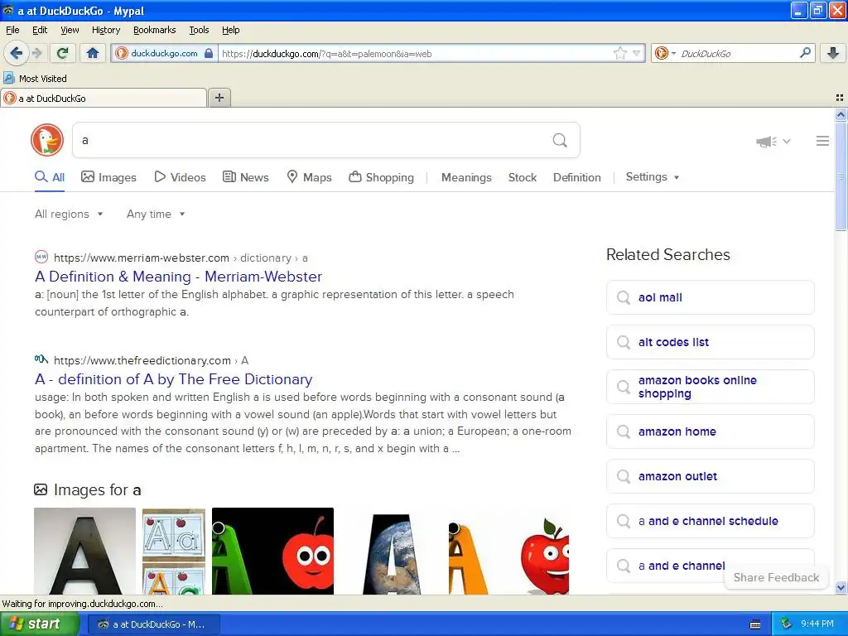Viewport: 848px width, 636px height.
Task: Click the page scrollbar up arrow
Action: pyautogui.click(x=841, y=114)
